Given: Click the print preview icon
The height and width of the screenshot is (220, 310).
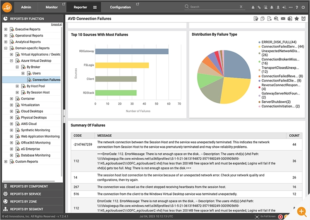Looking at the screenshot, I should coord(276,19).
